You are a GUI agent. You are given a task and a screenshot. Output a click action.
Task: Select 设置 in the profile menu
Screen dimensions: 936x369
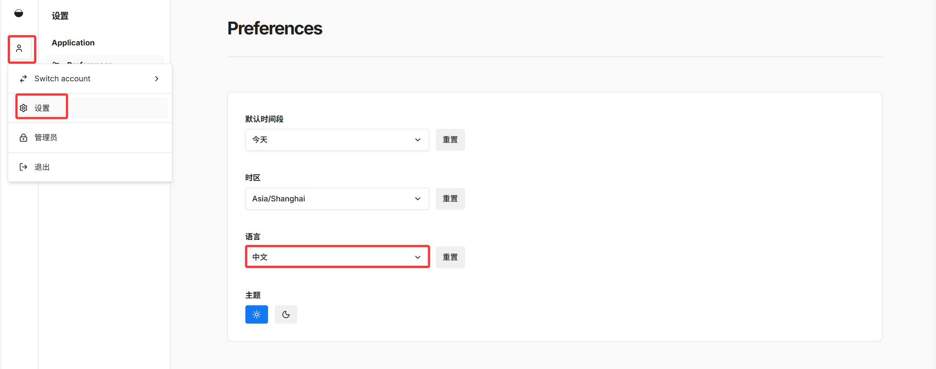click(42, 108)
